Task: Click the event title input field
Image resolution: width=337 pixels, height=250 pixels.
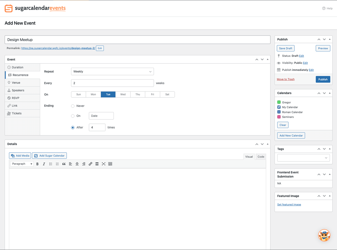Action: 137,40
